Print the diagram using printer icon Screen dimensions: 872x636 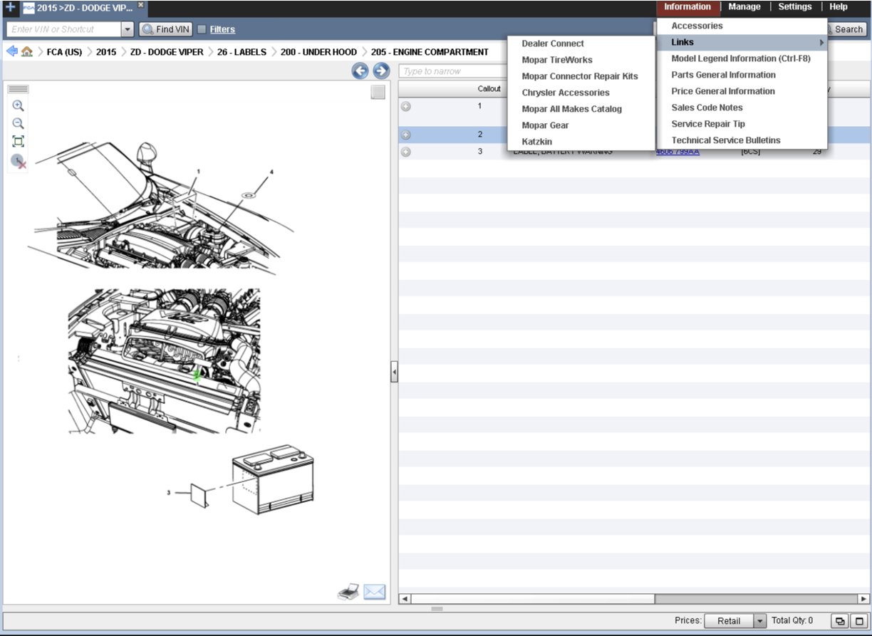tap(348, 592)
